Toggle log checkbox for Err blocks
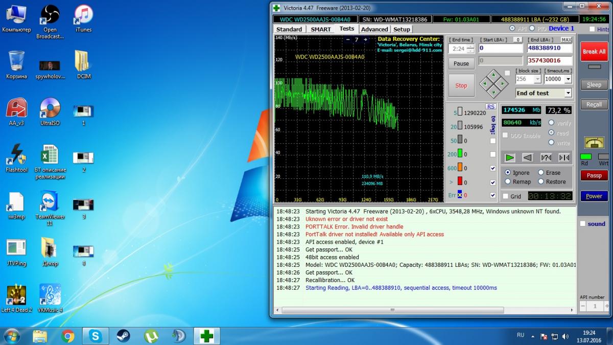This screenshot has width=613, height=345. pos(493,195)
